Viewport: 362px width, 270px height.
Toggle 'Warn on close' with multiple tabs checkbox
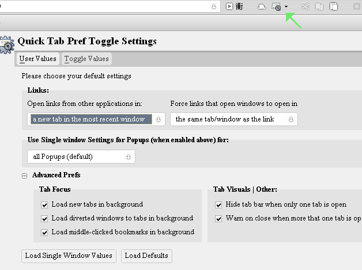tap(218, 219)
